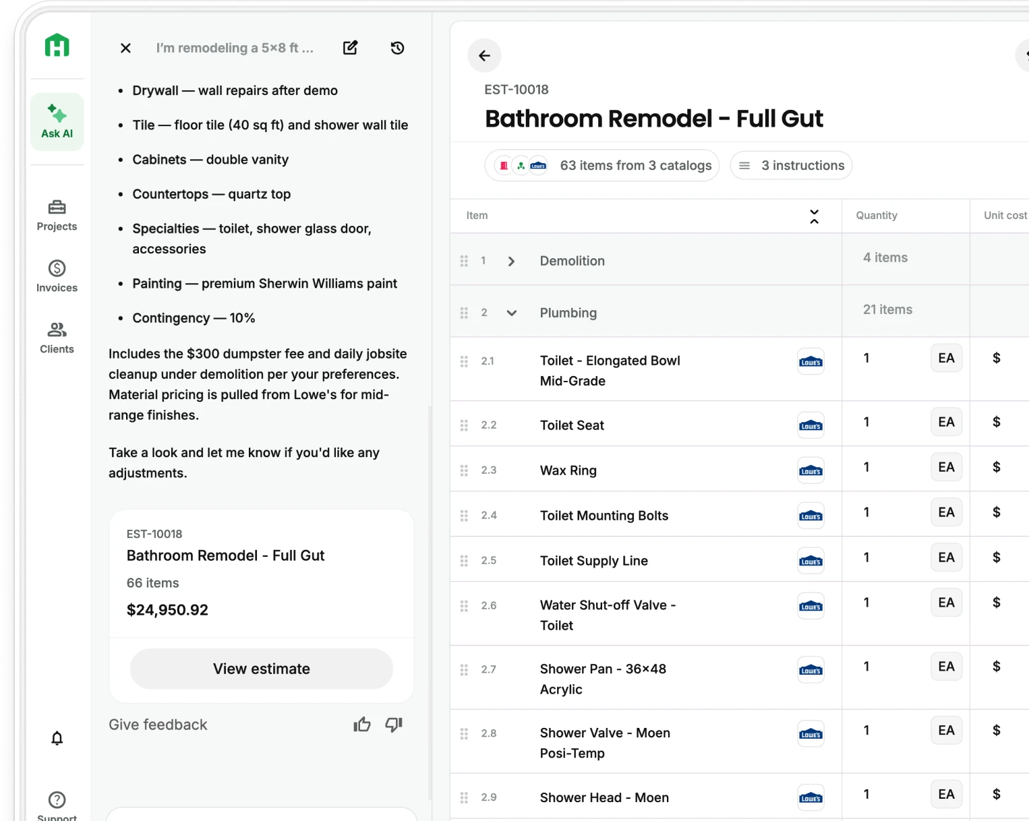
Task: Open chat history with the clock icon
Action: 397,48
